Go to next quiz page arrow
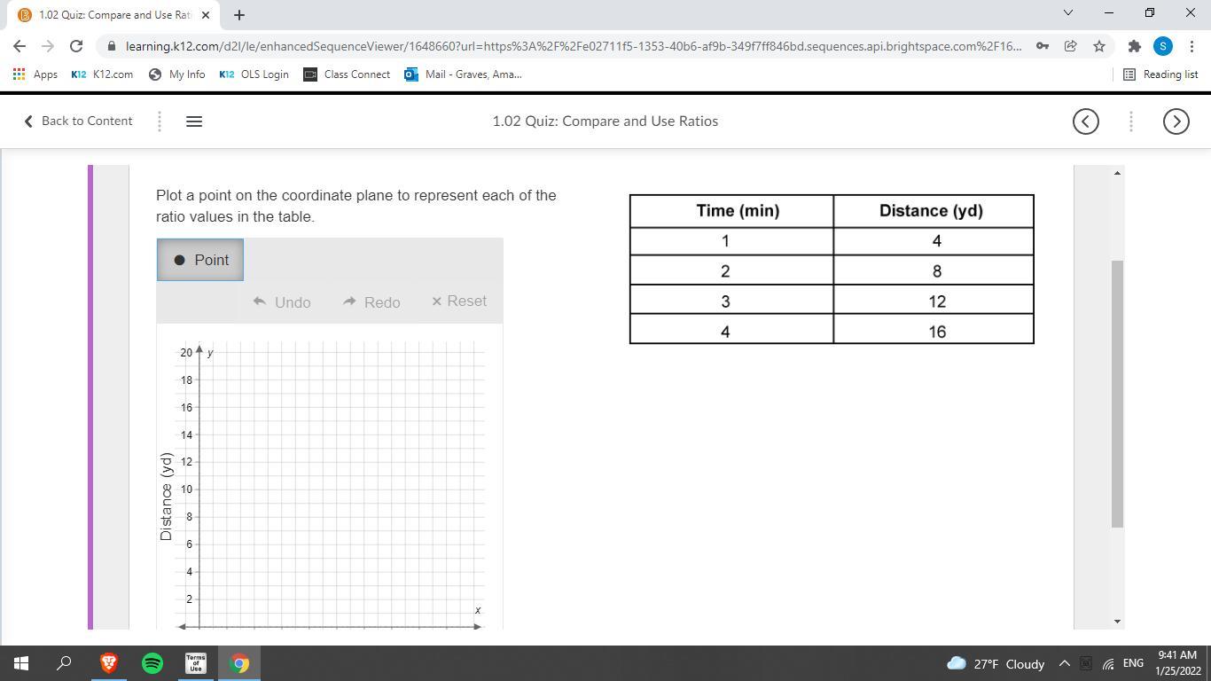The image size is (1211, 681). click(1176, 121)
